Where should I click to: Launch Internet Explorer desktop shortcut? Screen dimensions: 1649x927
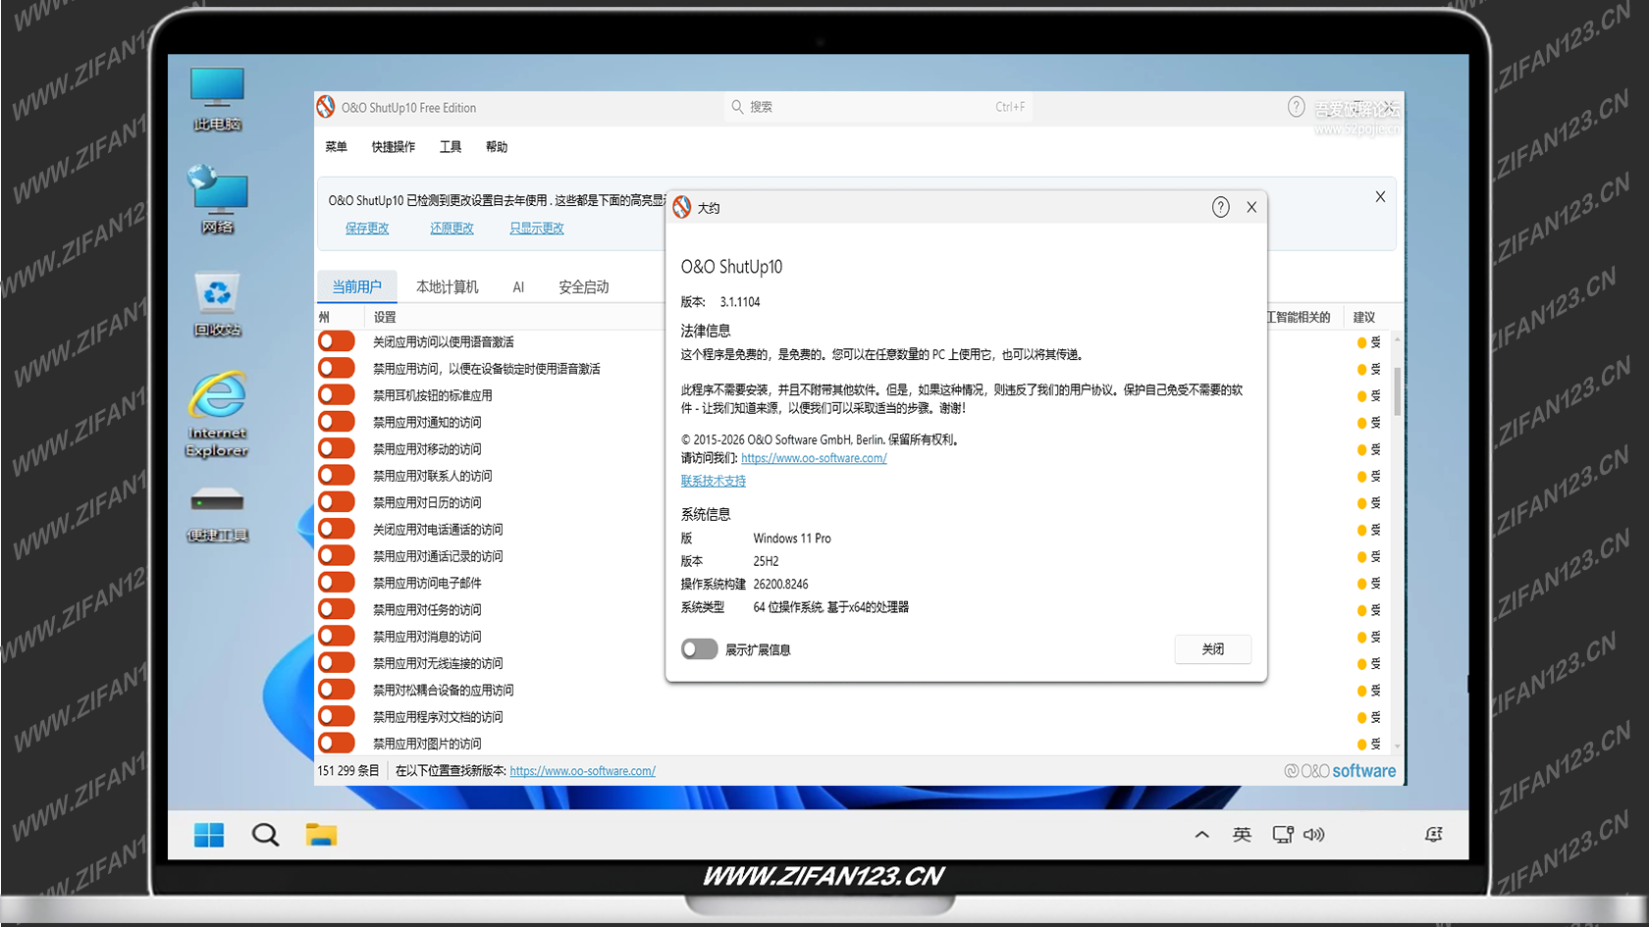tap(217, 414)
